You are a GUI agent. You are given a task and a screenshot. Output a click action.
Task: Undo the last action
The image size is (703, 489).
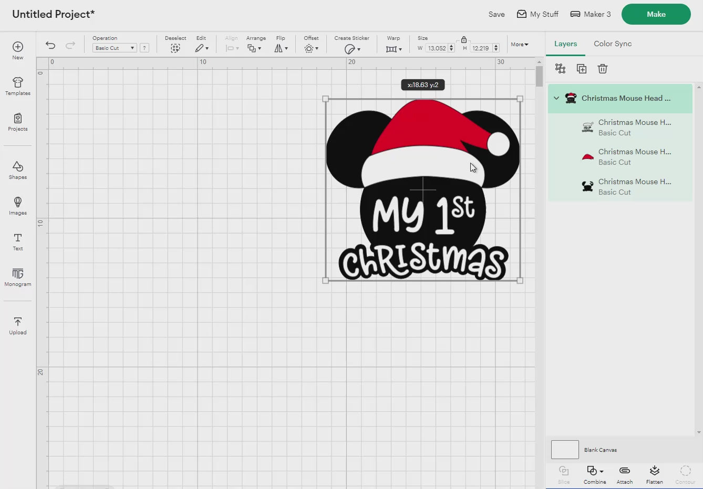(50, 46)
